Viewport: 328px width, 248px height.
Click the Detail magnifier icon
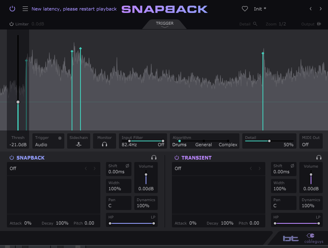pos(255,24)
